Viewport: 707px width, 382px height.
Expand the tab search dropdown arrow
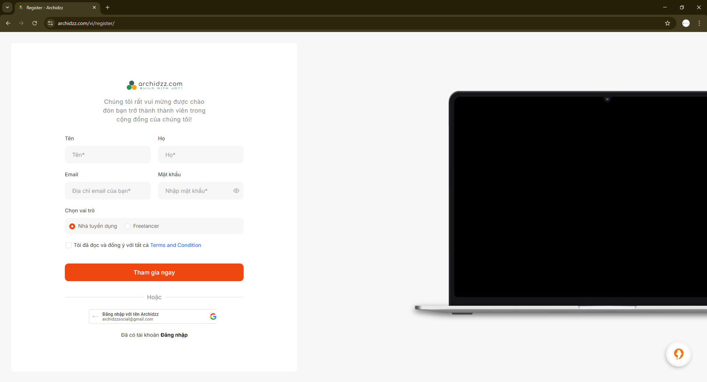click(7, 7)
